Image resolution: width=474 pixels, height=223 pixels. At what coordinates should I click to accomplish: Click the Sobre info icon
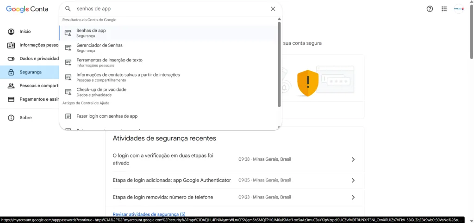(11, 118)
